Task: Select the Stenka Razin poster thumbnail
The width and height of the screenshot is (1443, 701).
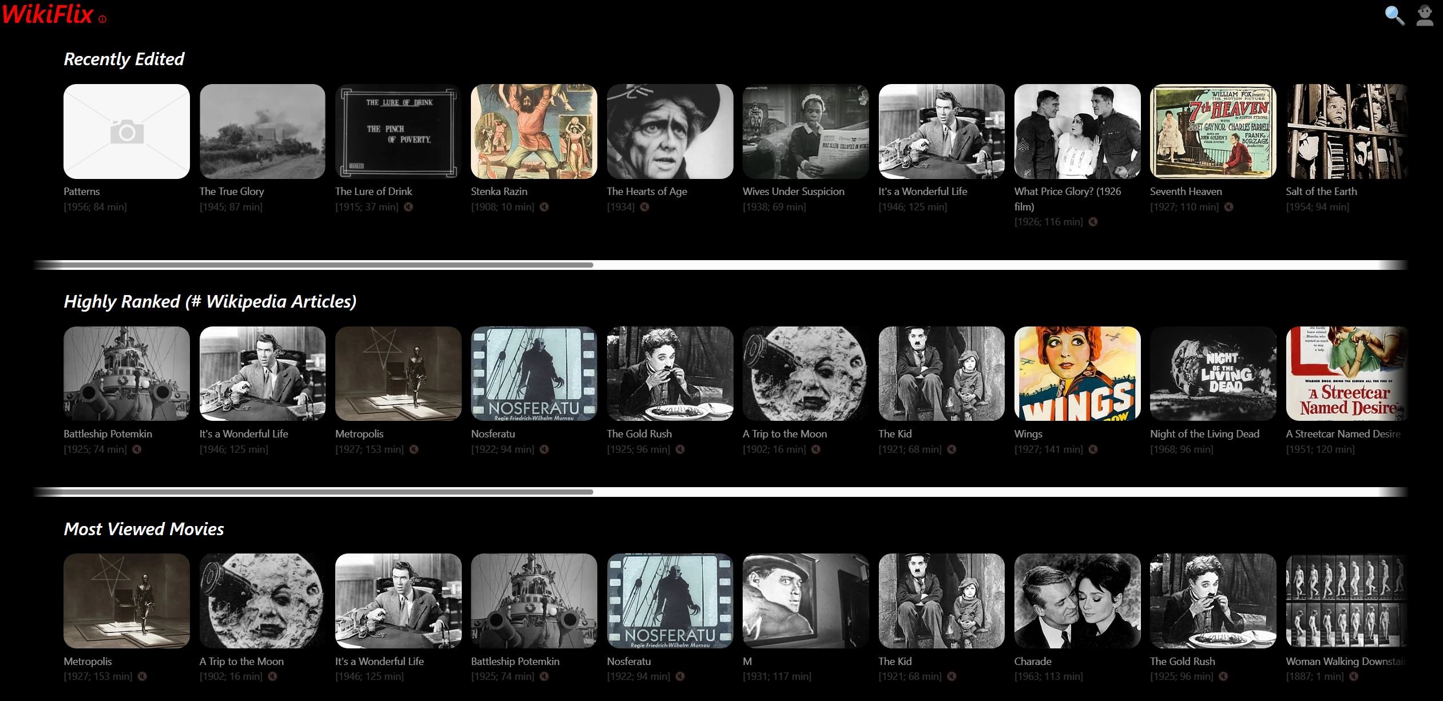Action: pos(534,132)
